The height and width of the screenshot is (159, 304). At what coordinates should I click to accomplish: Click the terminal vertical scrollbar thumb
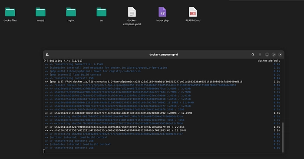coord(283,137)
